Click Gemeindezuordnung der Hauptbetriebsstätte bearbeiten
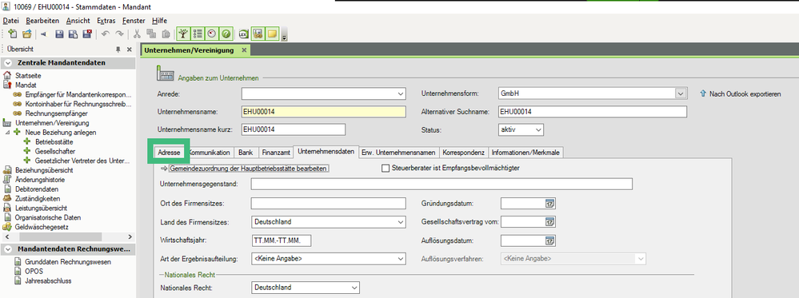The width and height of the screenshot is (799, 298). [x=249, y=168]
